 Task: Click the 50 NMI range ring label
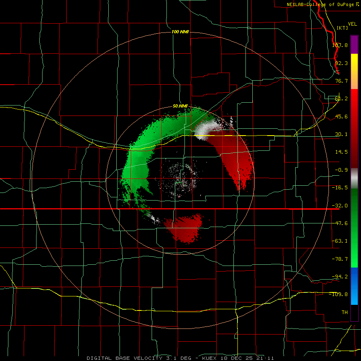point(180,106)
